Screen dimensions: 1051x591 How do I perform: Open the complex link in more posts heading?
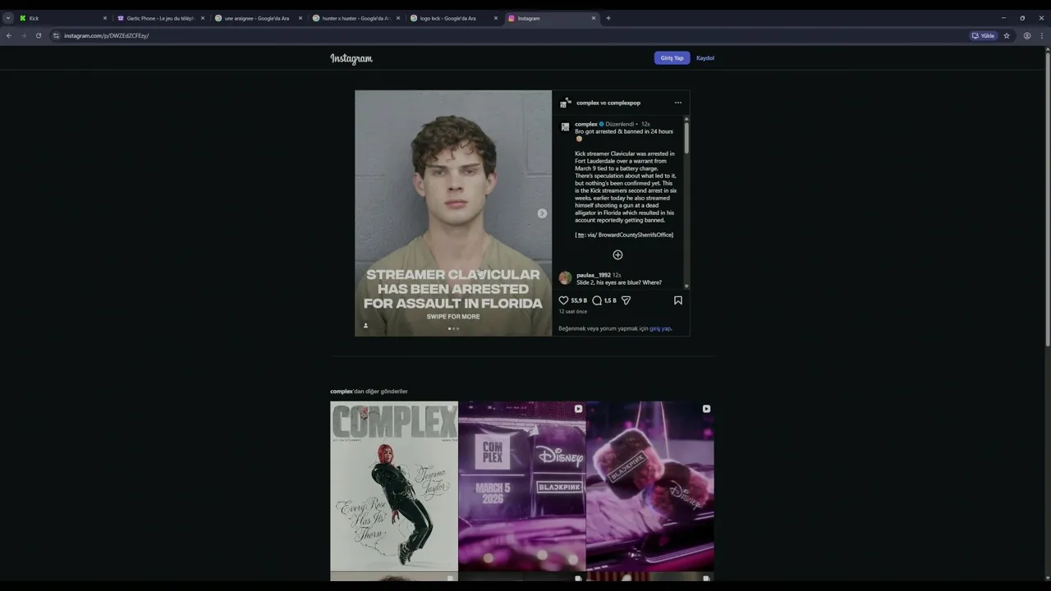pyautogui.click(x=341, y=392)
